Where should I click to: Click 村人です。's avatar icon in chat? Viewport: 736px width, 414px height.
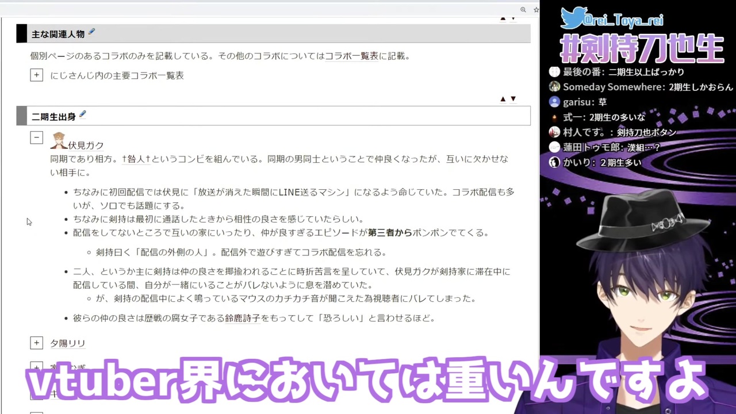554,132
